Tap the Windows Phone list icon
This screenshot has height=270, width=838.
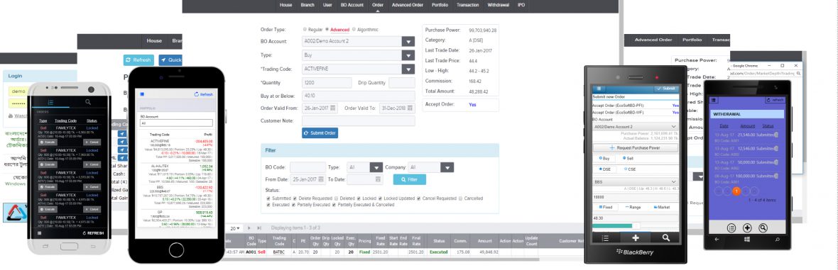731,228
